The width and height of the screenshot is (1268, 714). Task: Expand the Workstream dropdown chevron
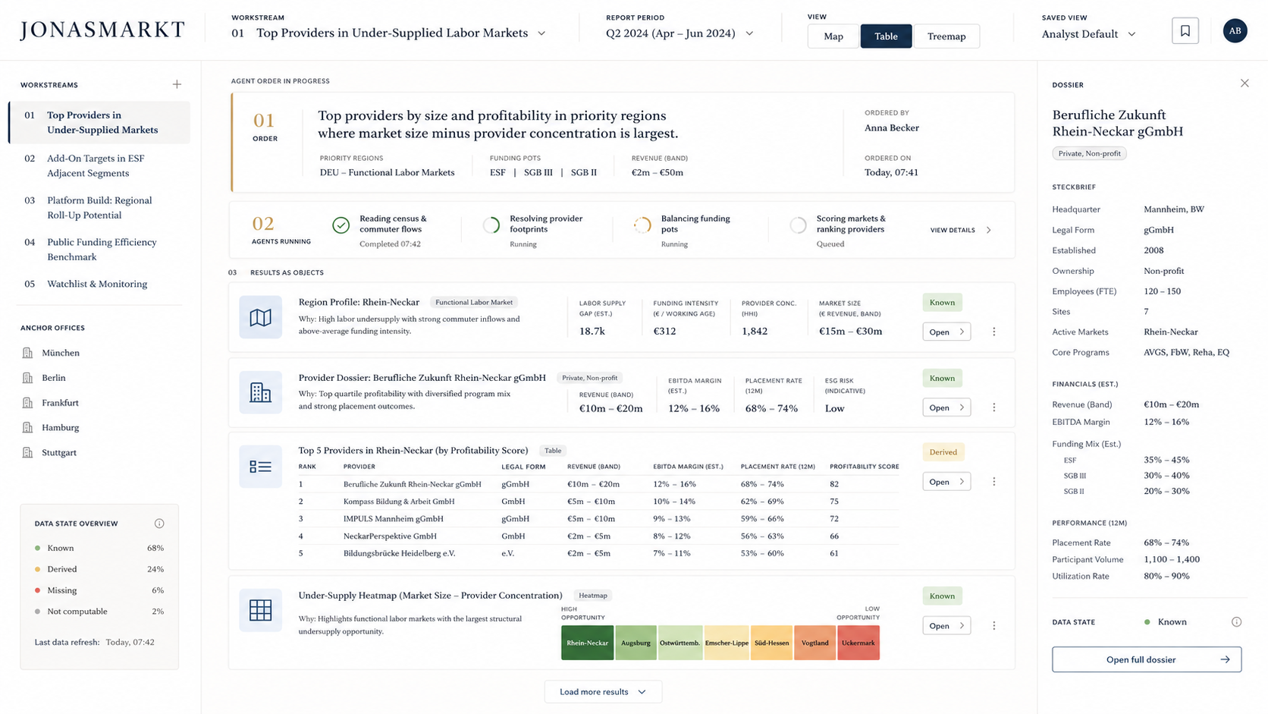541,33
